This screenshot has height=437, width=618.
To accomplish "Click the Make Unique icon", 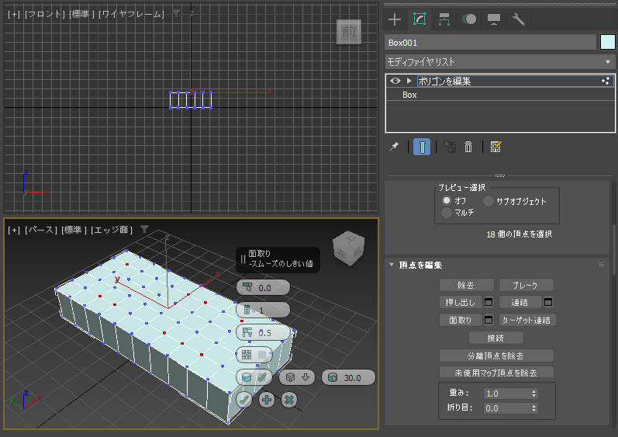I will point(449,147).
